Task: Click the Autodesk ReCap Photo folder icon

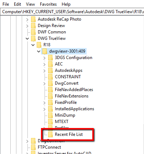Action: click(33, 19)
